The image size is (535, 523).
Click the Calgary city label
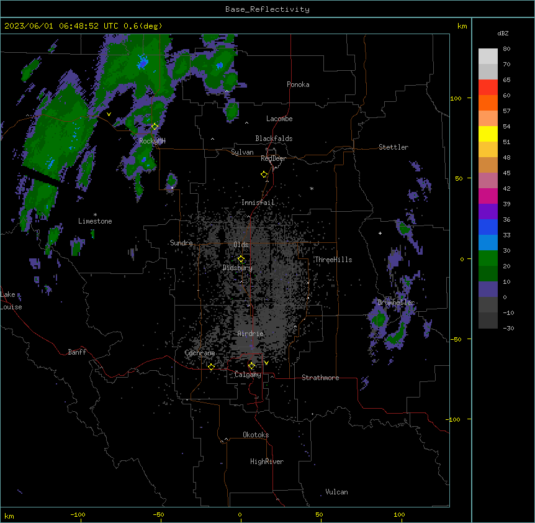248,375
